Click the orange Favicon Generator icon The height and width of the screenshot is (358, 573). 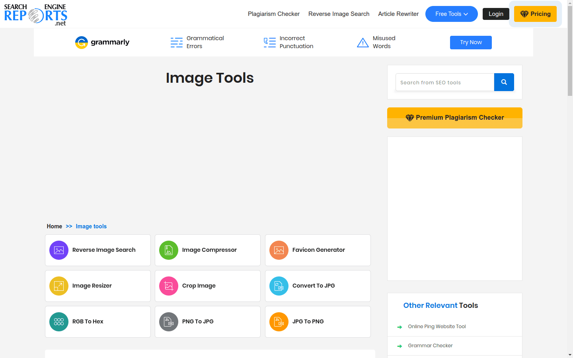(x=279, y=250)
